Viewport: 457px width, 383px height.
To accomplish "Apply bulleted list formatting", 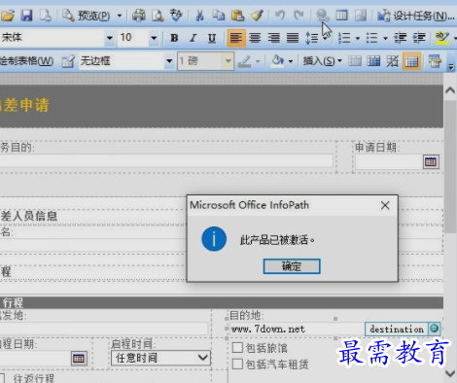I will click(372, 38).
